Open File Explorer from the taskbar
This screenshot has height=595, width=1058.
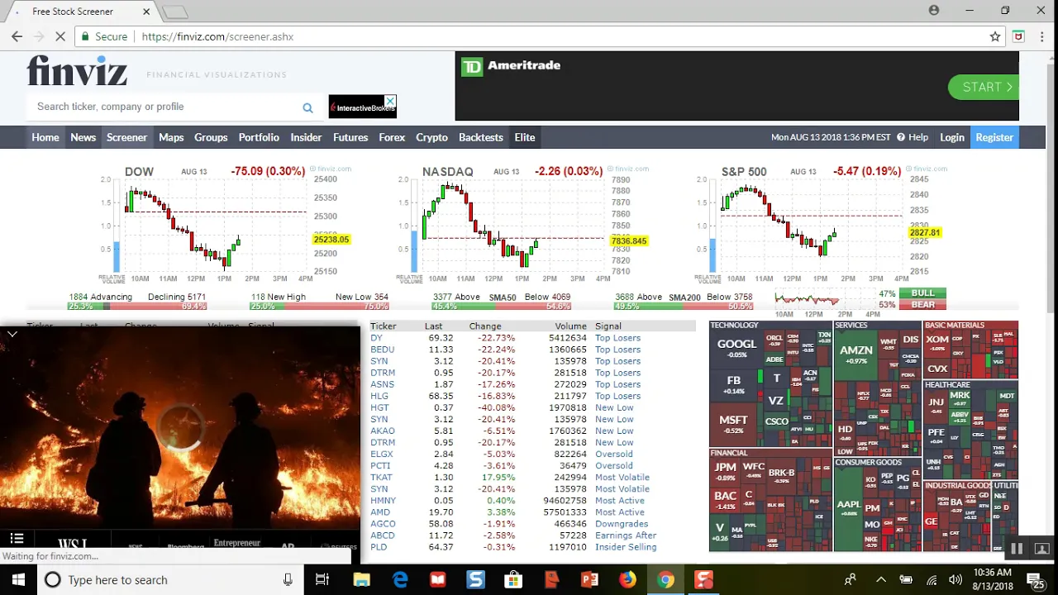(x=361, y=580)
